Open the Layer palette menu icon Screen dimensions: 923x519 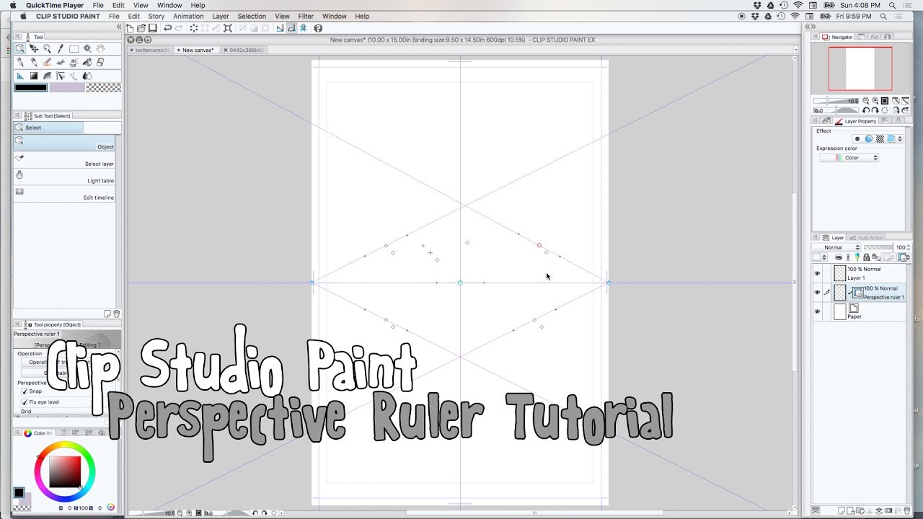[816, 237]
